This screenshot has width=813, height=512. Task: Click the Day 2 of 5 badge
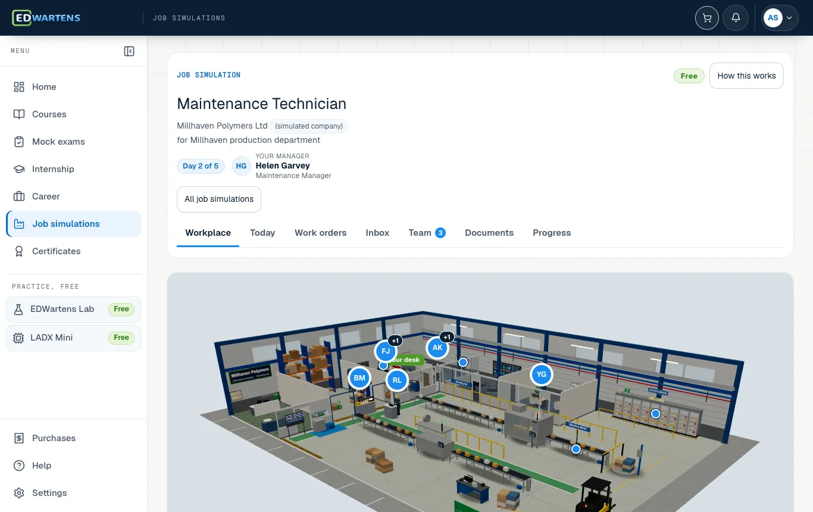201,166
